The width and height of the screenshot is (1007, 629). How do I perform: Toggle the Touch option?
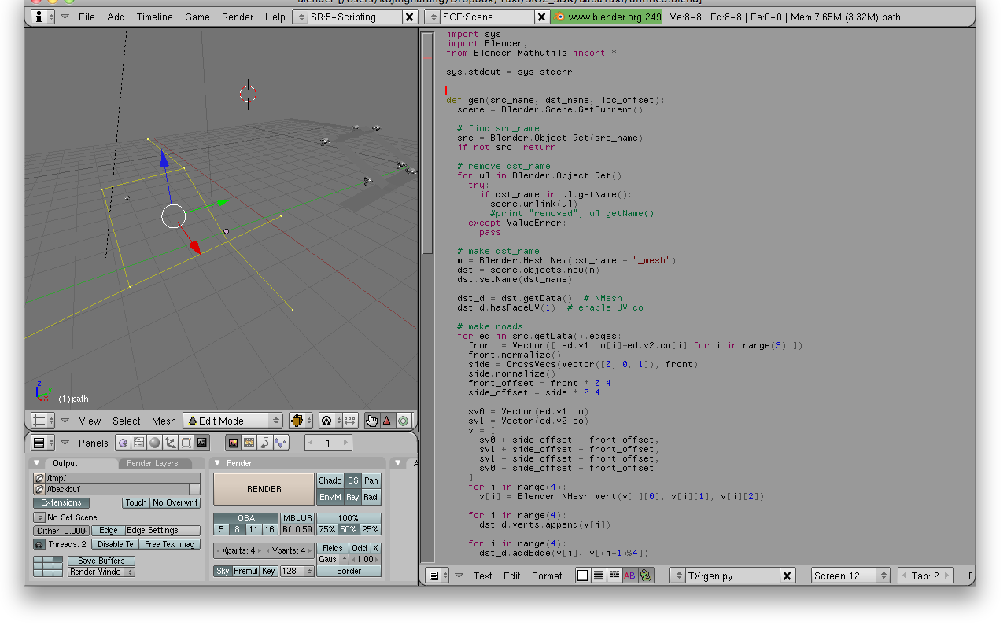point(136,502)
